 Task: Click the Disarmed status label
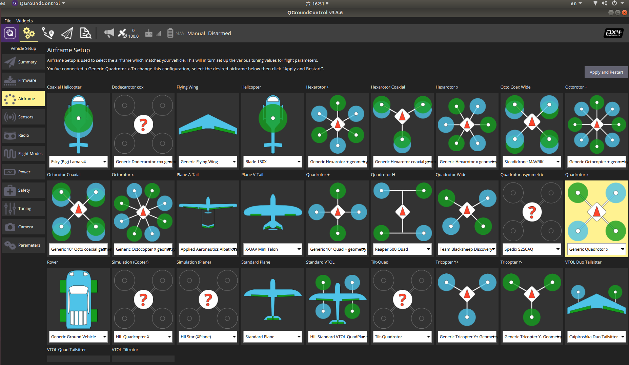[x=220, y=33]
